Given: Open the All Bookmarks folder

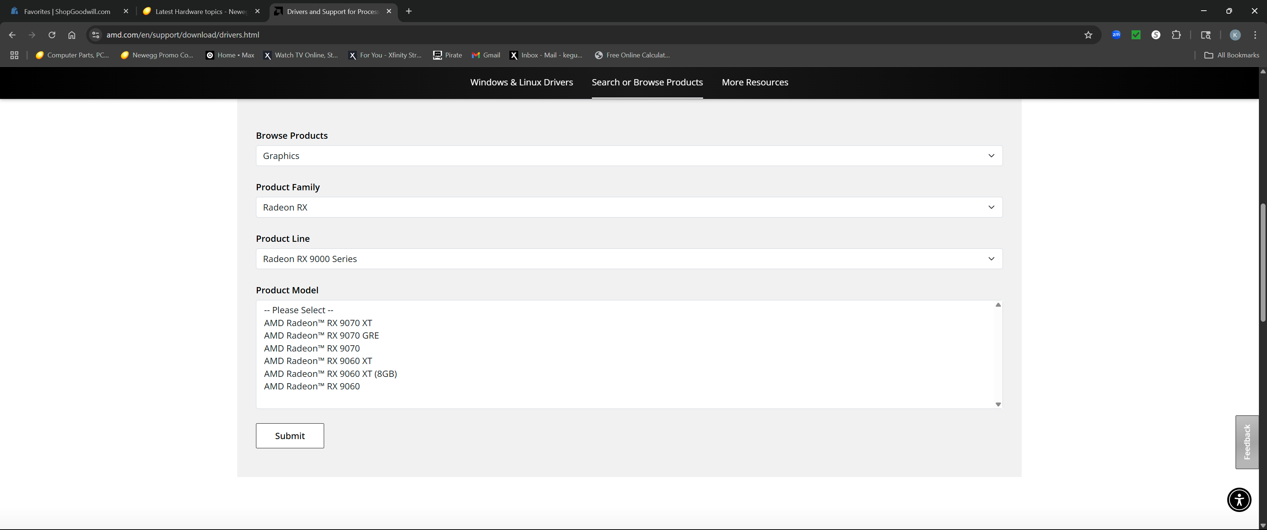Looking at the screenshot, I should point(1232,55).
